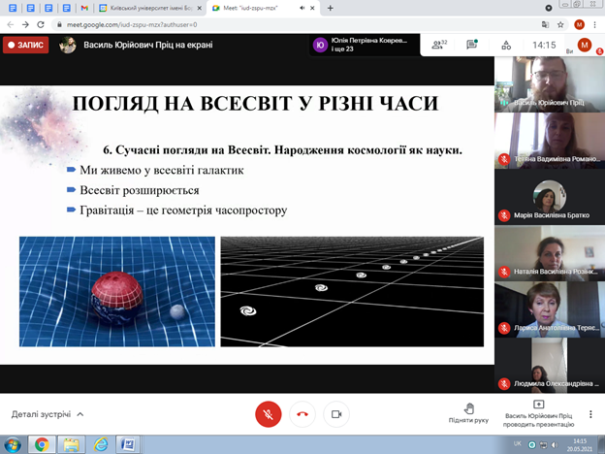The width and height of the screenshot is (605, 454).
Task: Click the 14:15 meeting clock
Action: 544,46
